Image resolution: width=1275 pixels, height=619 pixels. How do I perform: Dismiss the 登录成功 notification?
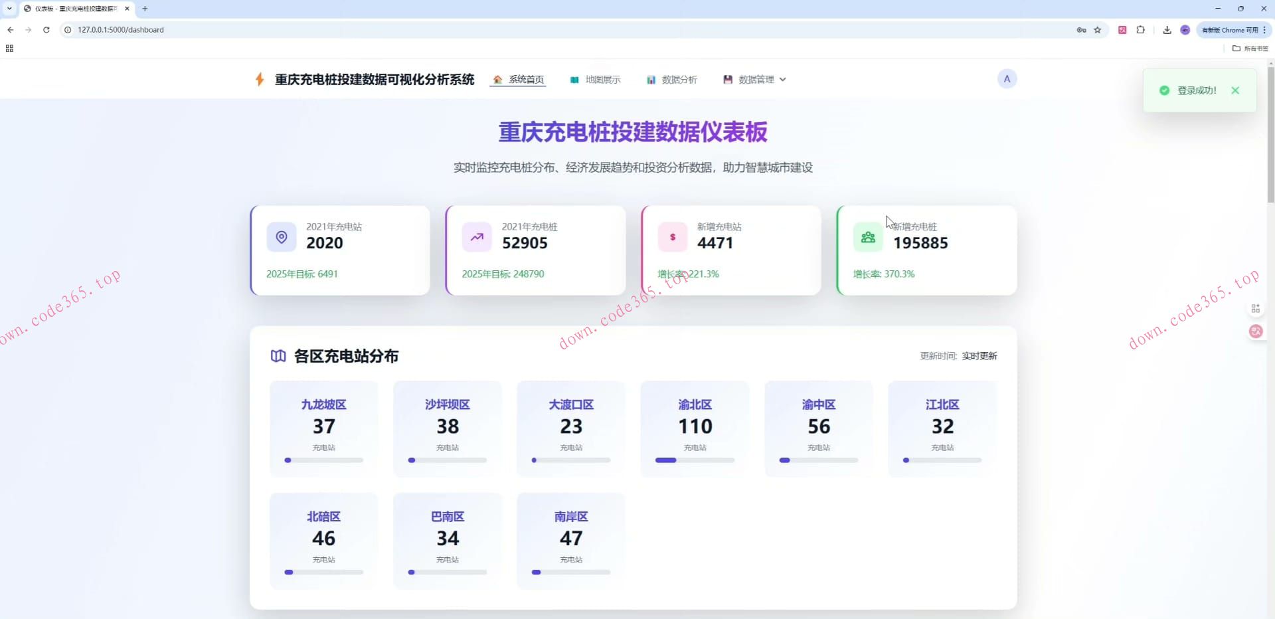pos(1235,90)
